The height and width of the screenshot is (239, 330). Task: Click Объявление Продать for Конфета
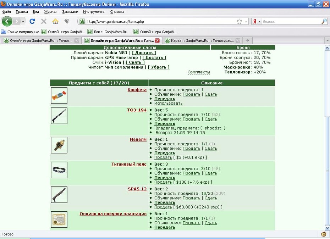[x=191, y=94]
